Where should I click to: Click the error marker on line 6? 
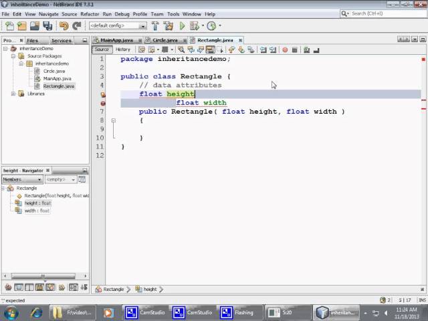tap(102, 103)
